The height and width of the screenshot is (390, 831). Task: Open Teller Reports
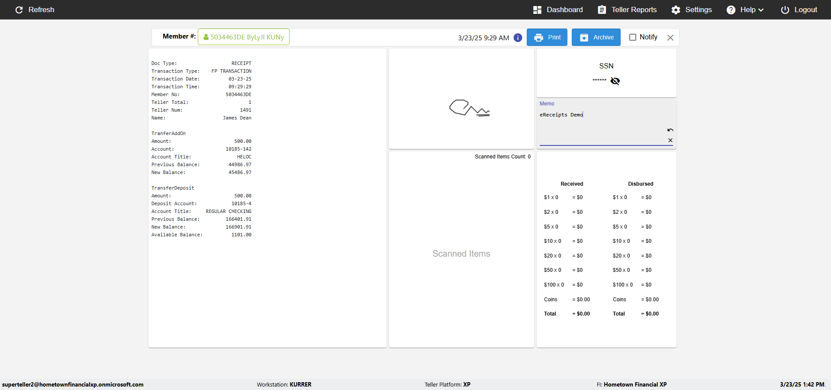pyautogui.click(x=627, y=10)
